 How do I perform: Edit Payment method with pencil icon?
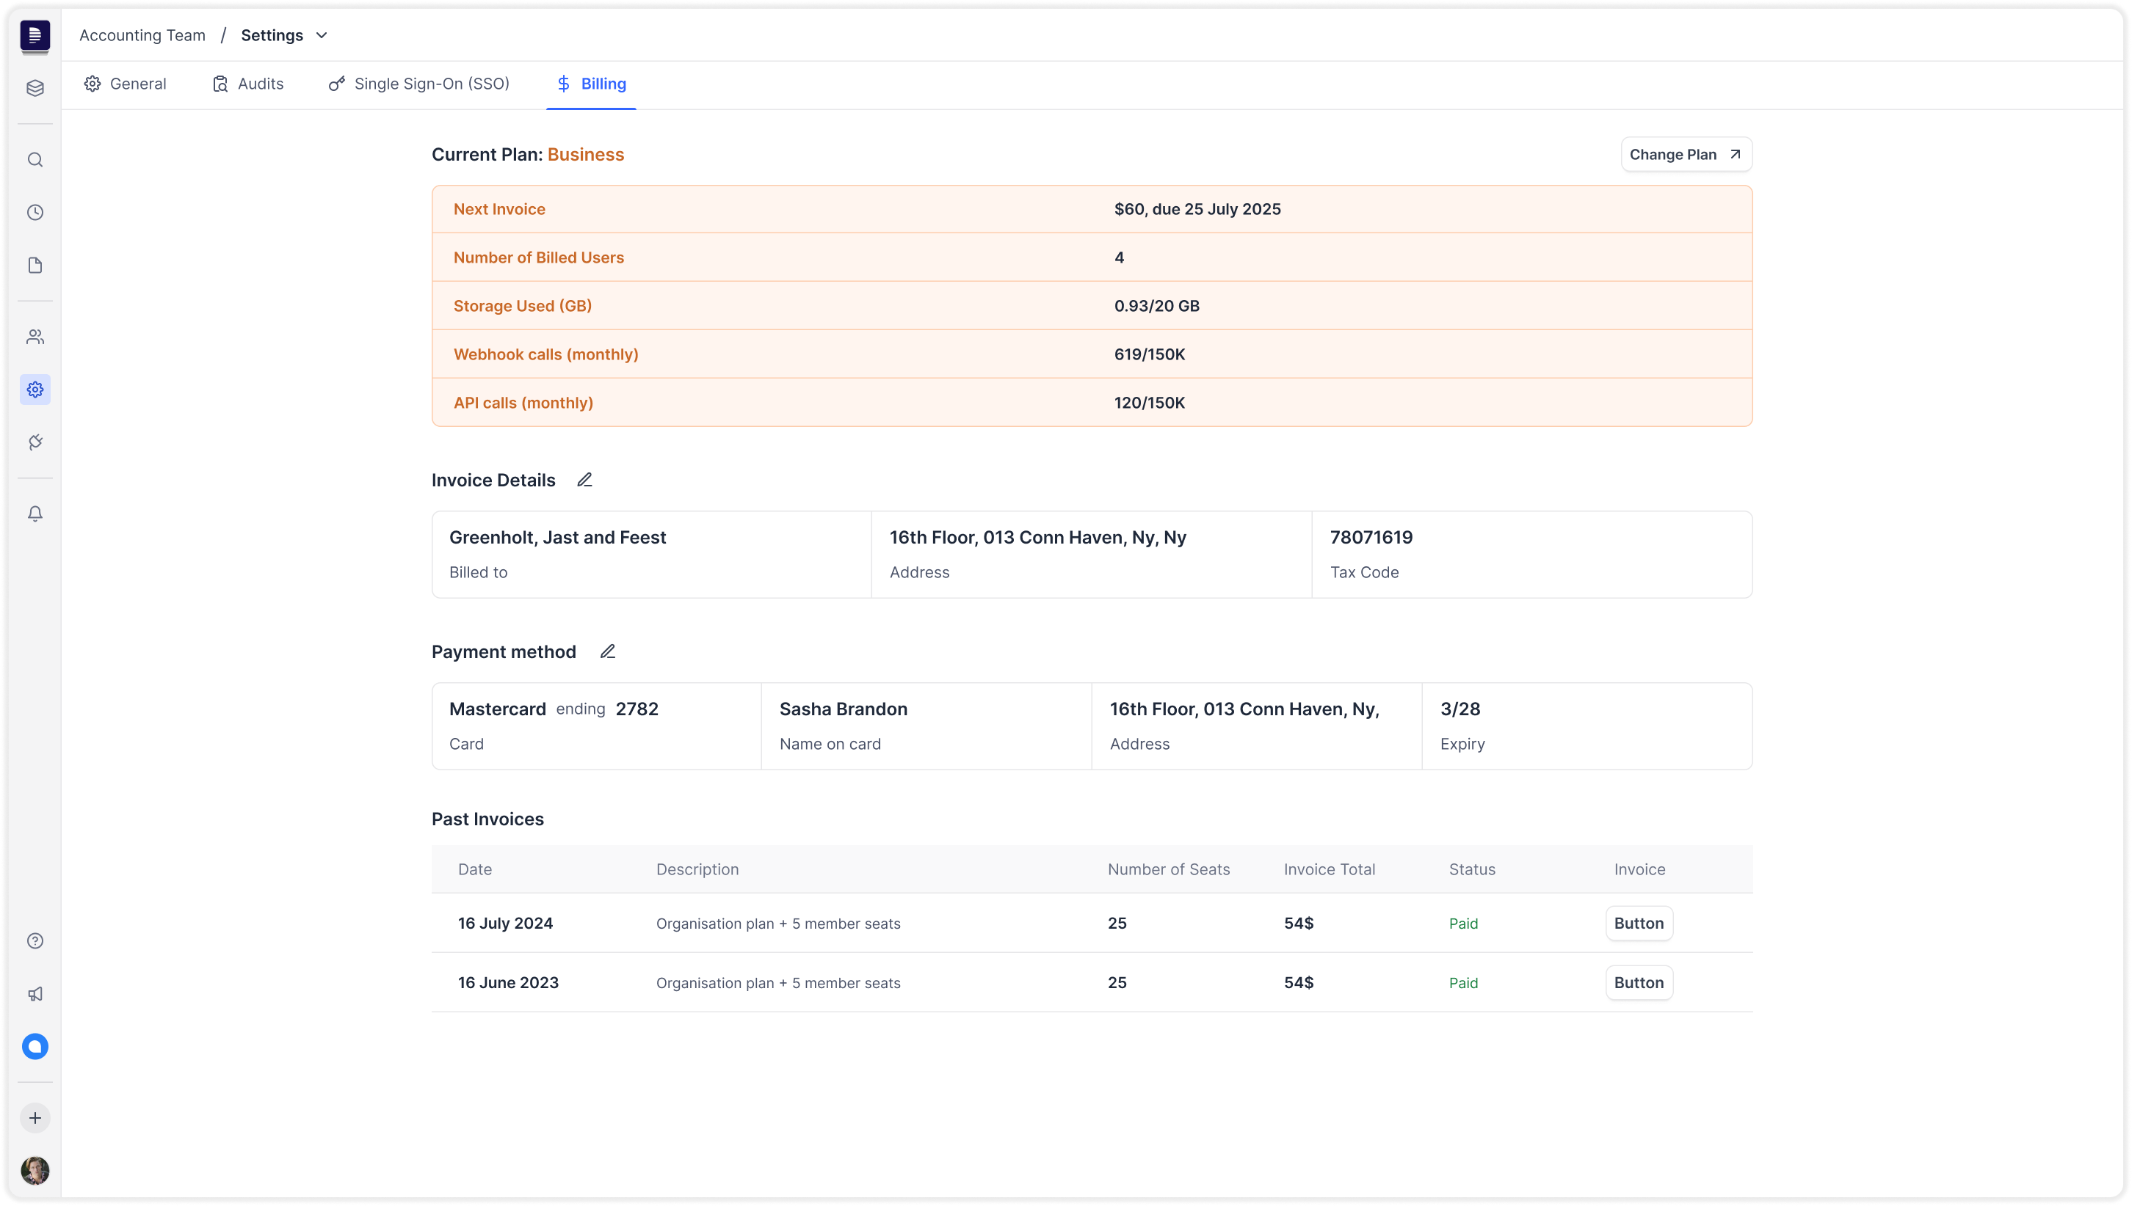pyautogui.click(x=608, y=652)
